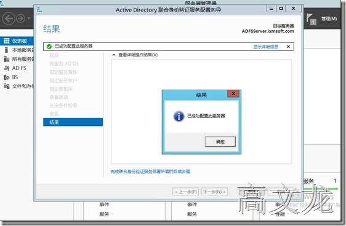Click the 本地服务器 icon in the sidebar
The width and height of the screenshot is (346, 226).
coord(6,50)
